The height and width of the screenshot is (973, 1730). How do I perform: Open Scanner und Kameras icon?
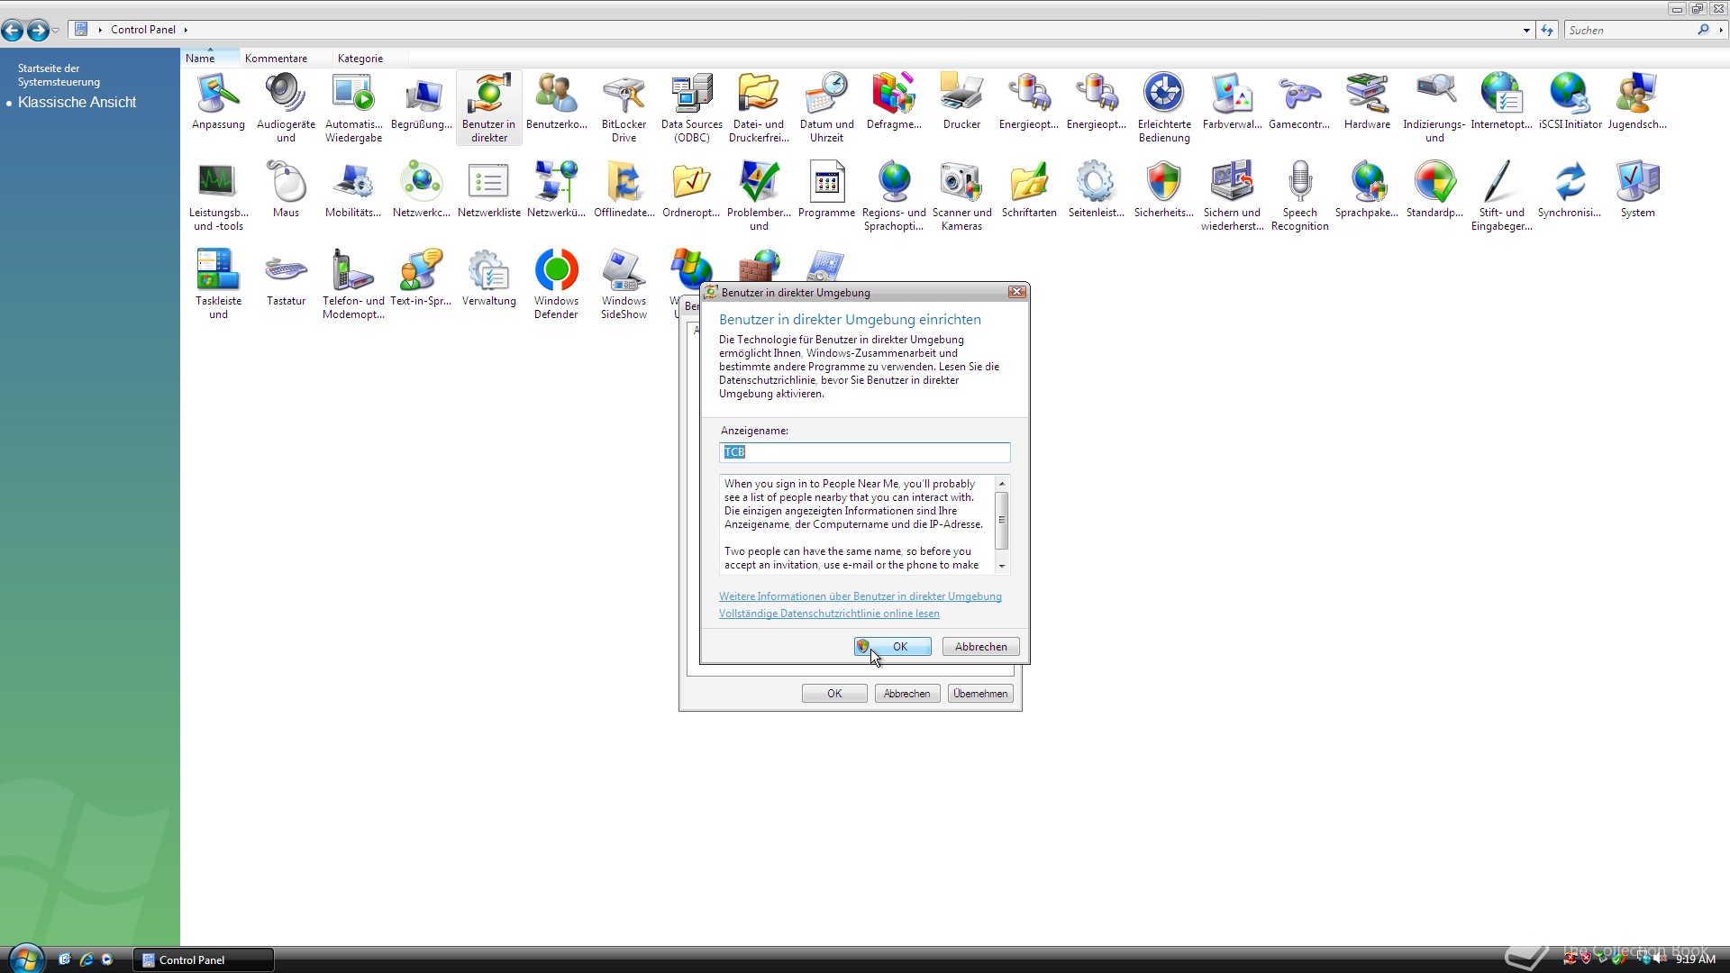pyautogui.click(x=961, y=196)
